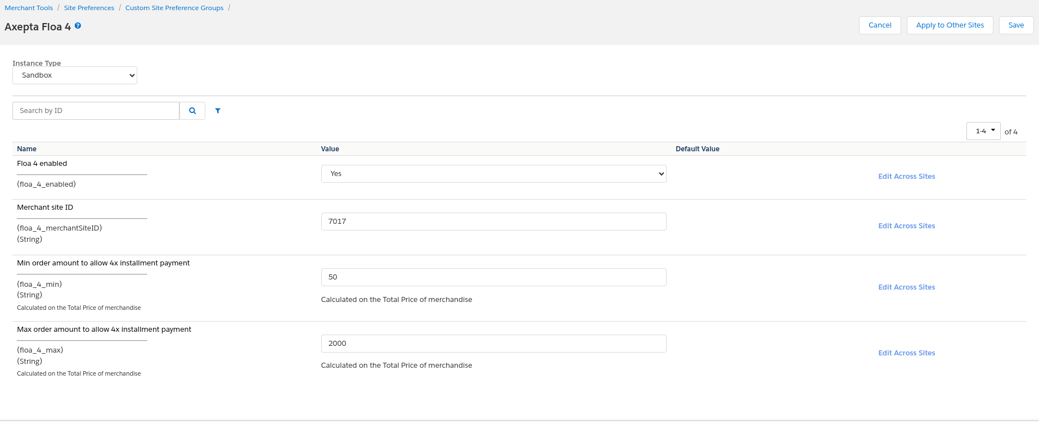Open the filter funnel icon

(218, 111)
